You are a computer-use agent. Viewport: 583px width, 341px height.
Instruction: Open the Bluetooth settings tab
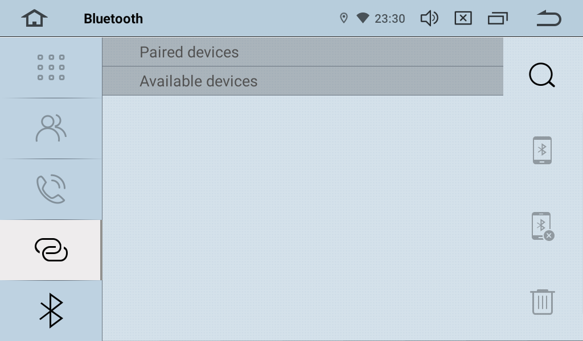coord(51,310)
